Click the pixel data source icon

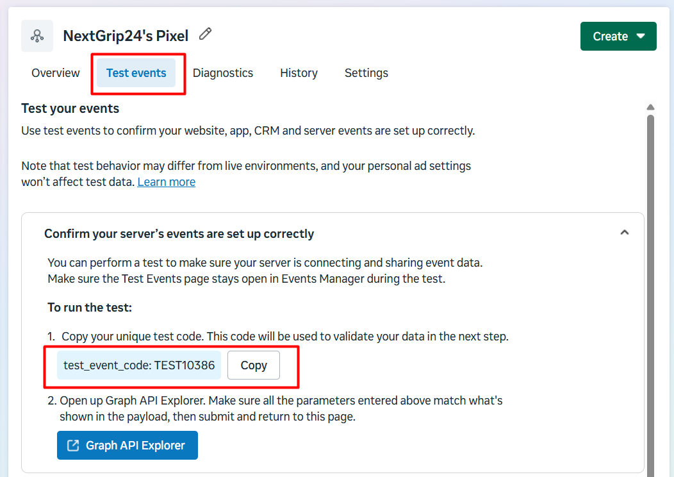click(x=37, y=36)
